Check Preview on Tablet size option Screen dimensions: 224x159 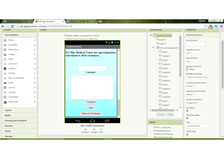(65, 39)
